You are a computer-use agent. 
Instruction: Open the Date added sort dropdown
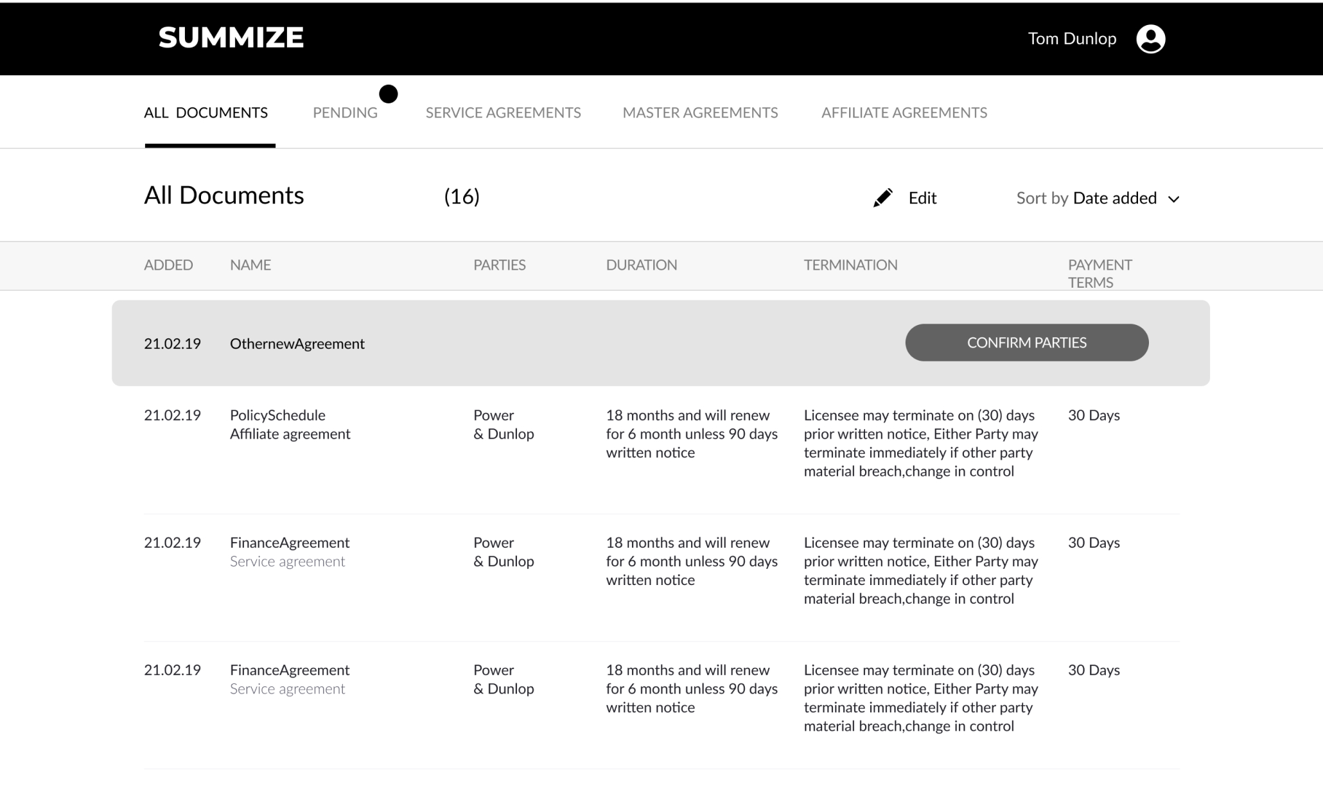click(1114, 198)
